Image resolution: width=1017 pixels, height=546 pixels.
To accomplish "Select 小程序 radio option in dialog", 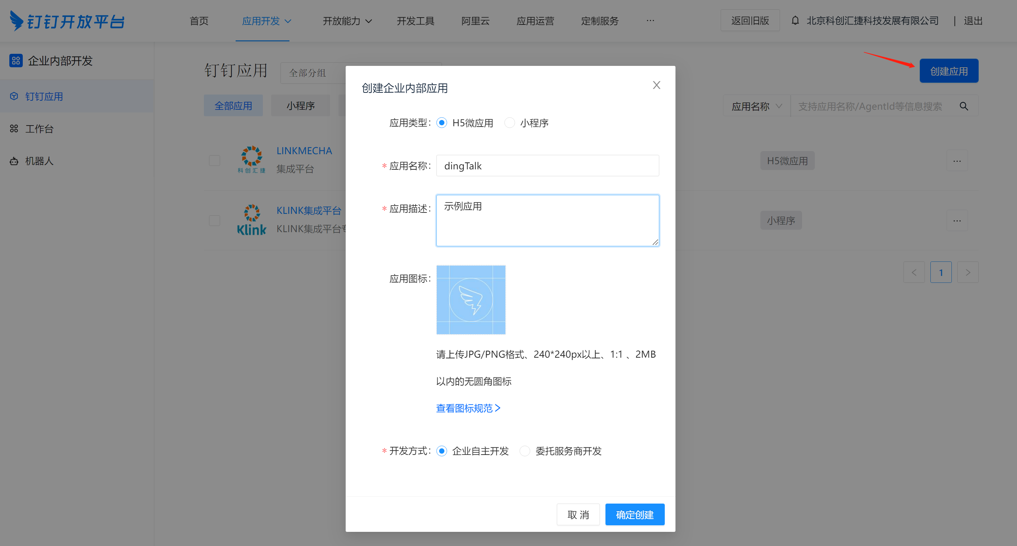I will (510, 123).
